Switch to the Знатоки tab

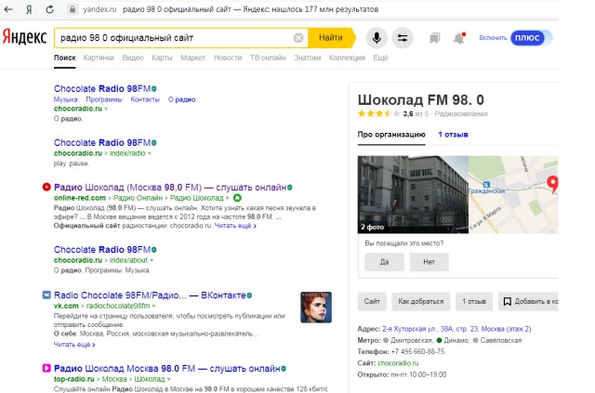click(x=308, y=58)
